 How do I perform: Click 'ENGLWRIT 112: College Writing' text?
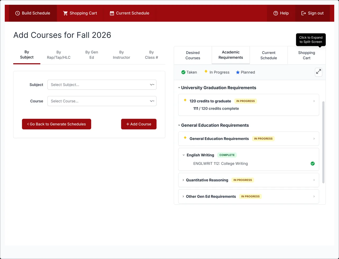(221, 163)
